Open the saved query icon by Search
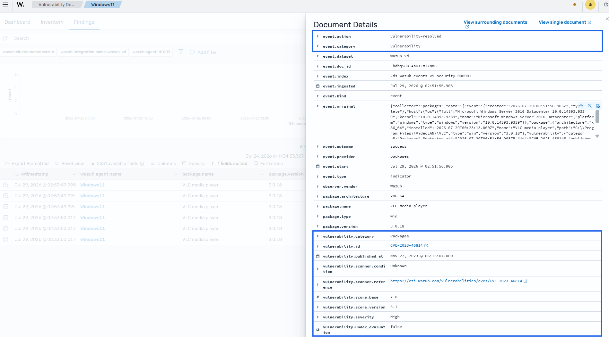The image size is (609, 337). (x=6, y=38)
